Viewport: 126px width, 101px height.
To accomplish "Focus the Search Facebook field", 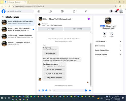I will click(20, 11).
